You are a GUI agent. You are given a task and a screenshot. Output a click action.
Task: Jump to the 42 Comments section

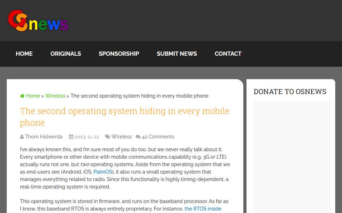(x=158, y=137)
